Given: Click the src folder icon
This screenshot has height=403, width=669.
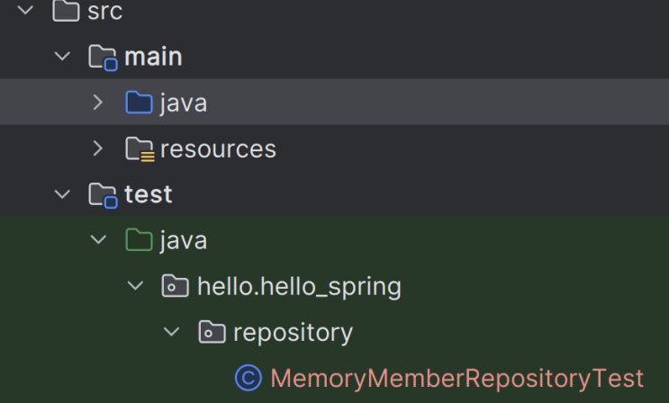Looking at the screenshot, I should 66,12.
